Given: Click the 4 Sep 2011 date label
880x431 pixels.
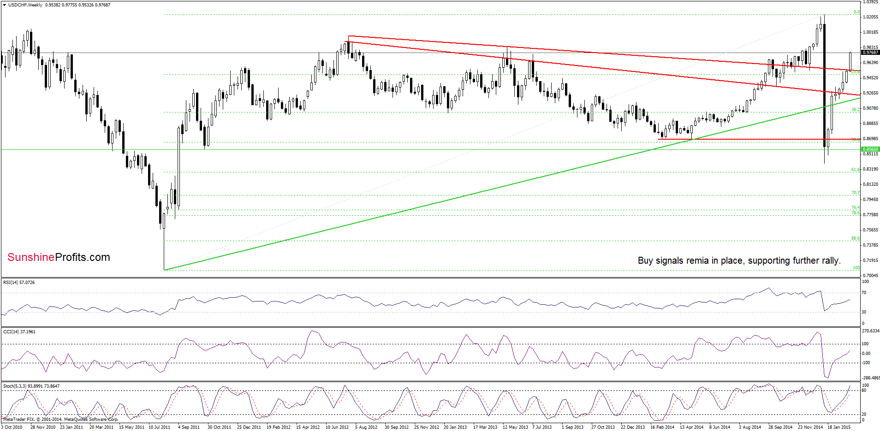Looking at the screenshot, I should pos(189,427).
